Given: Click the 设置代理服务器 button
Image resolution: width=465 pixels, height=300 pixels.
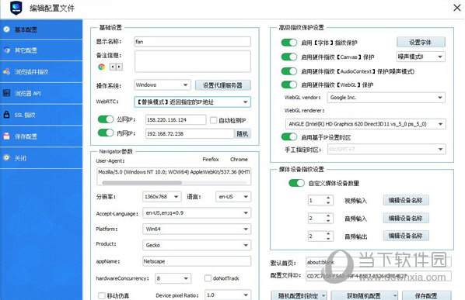Looking at the screenshot, I should pyautogui.click(x=222, y=85).
